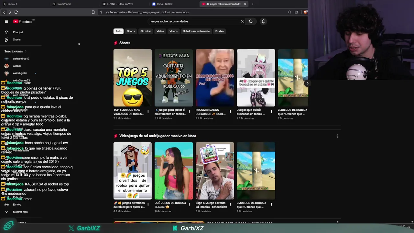This screenshot has width=414, height=233.
Task: Open options for lower '3 JUEGOS DE ROBLOX' video
Action: click(x=271, y=205)
